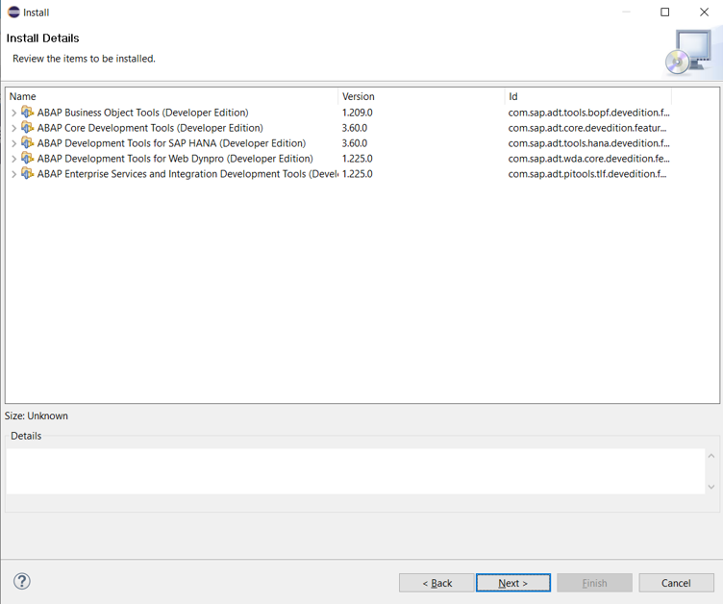
Task: Select ABAP Development Tools for SAP HANA entry
Action: coord(171,143)
